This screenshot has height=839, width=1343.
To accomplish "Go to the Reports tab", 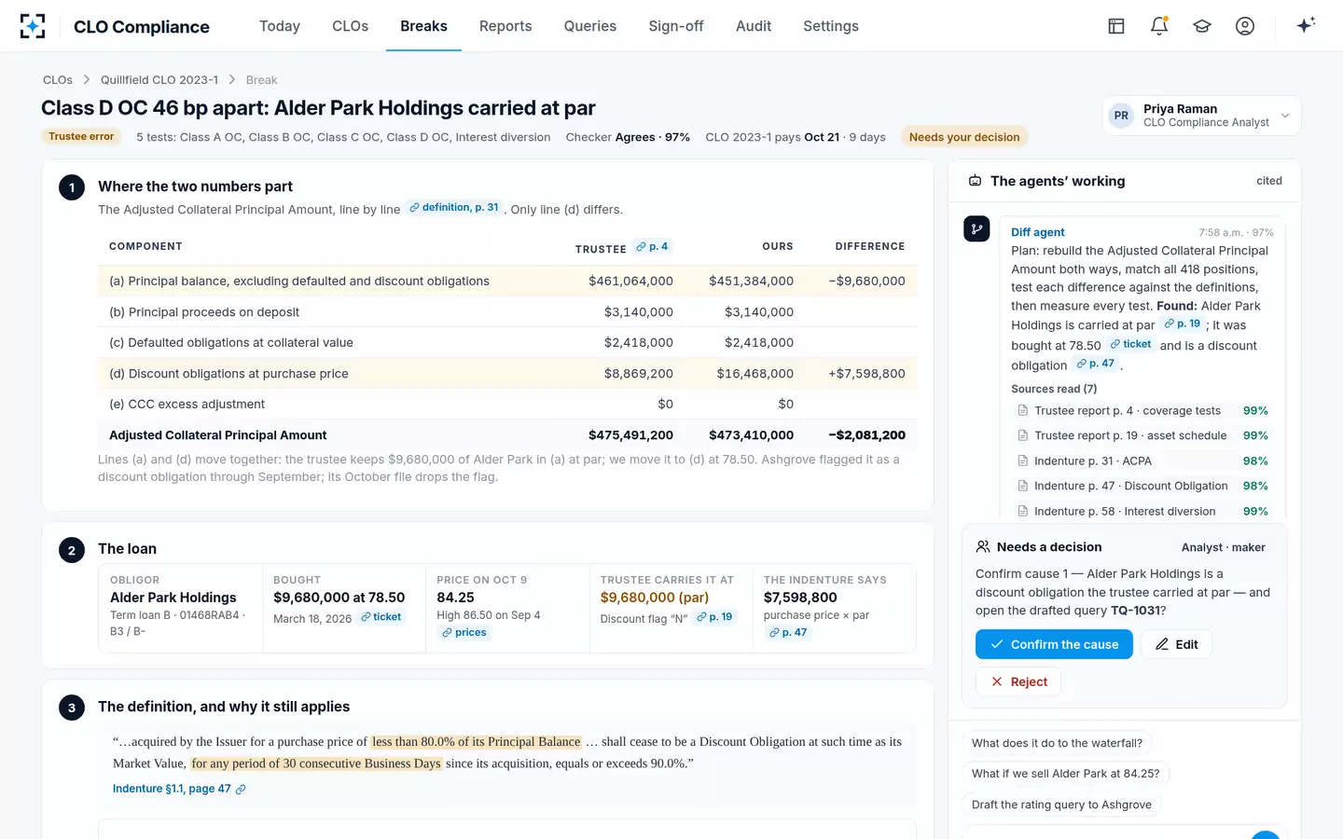I will [x=505, y=26].
